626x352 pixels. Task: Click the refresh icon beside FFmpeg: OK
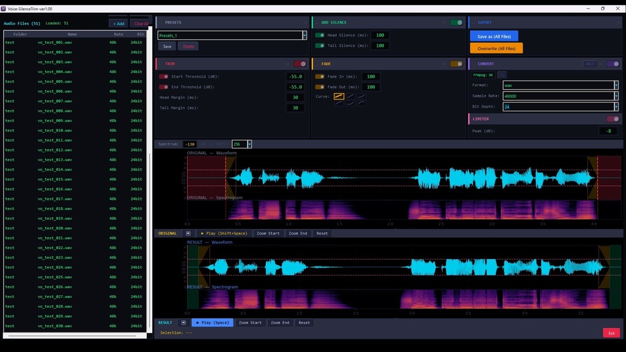[503, 75]
